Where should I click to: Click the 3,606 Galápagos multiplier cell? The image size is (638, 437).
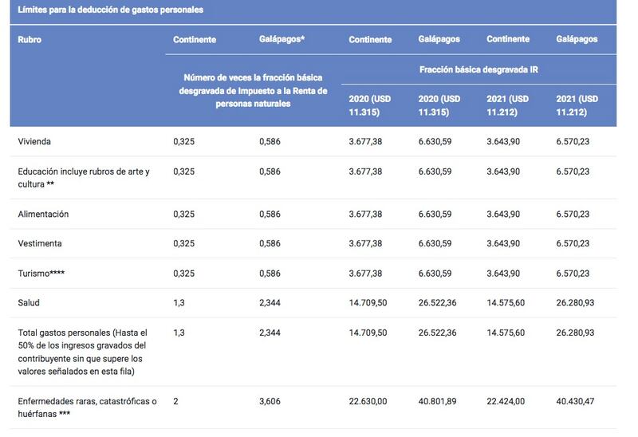(x=270, y=401)
